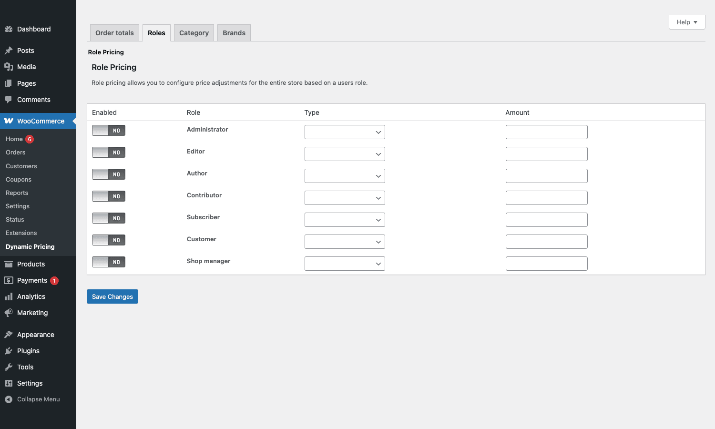Click the Products archive icon
This screenshot has width=715, height=429.
click(x=9, y=264)
